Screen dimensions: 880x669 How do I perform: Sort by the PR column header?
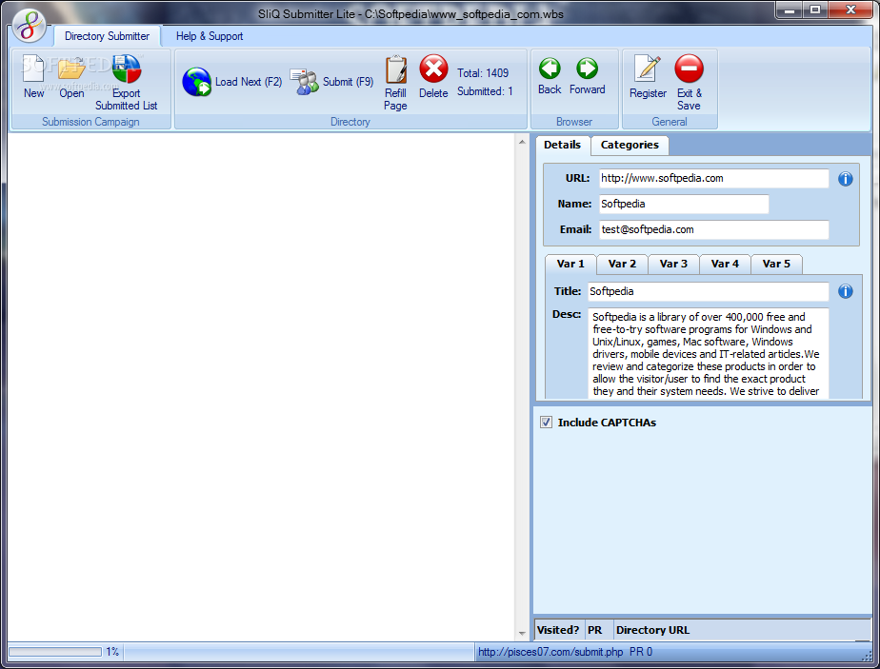(599, 630)
